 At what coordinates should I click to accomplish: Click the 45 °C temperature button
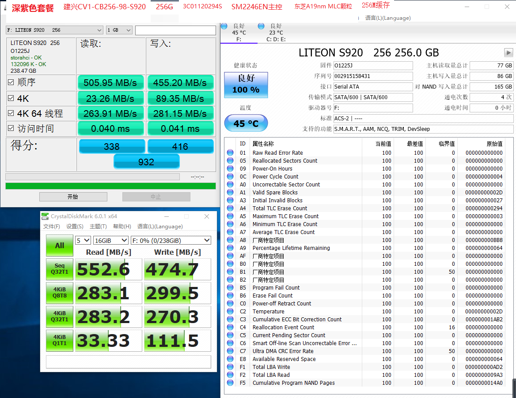(x=246, y=123)
